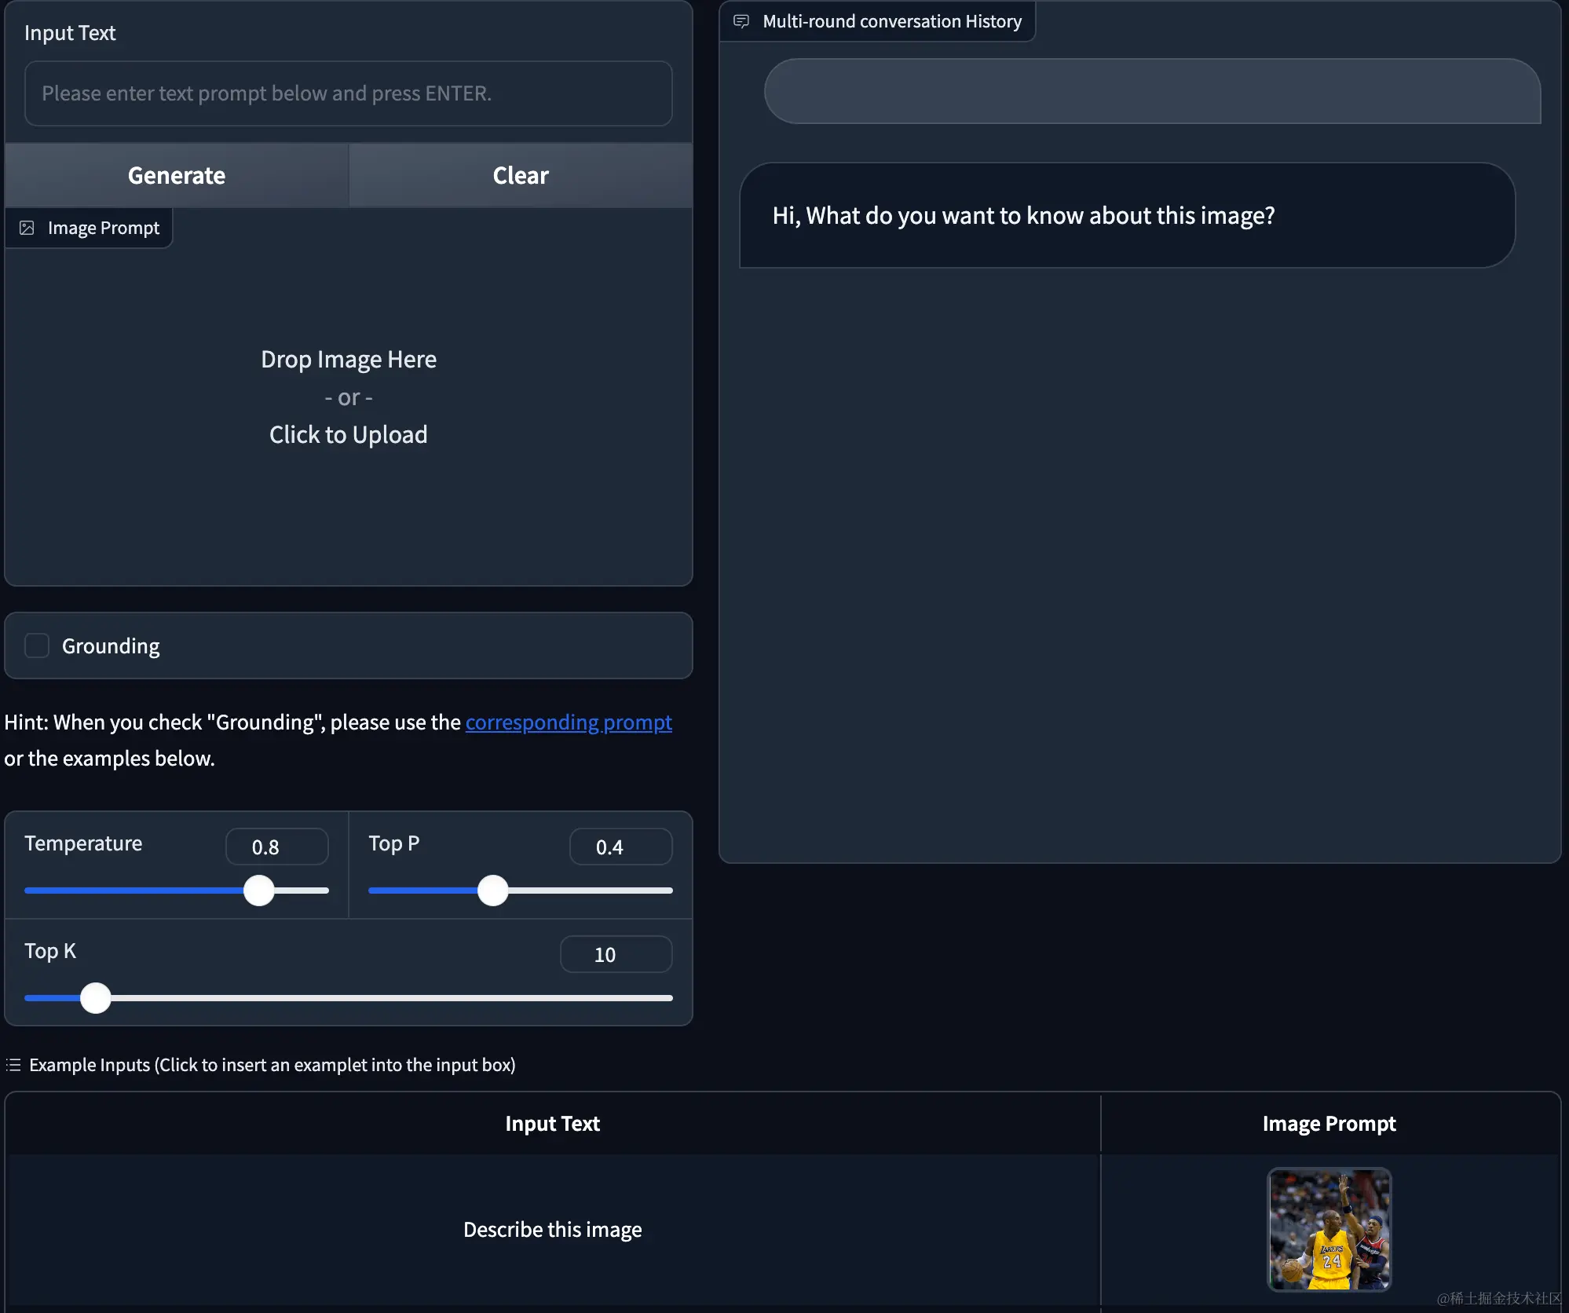
Task: Click the Top P slider handle
Action: 493,891
